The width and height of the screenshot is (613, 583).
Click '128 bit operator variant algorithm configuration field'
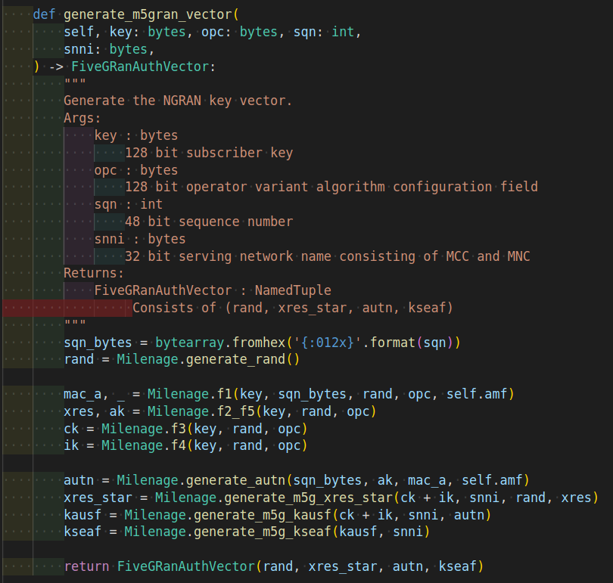pyautogui.click(x=331, y=187)
